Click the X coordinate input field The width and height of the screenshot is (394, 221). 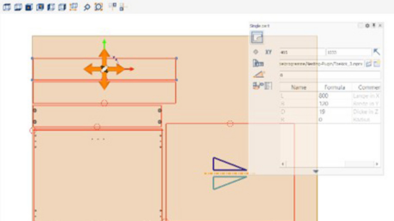pos(301,52)
